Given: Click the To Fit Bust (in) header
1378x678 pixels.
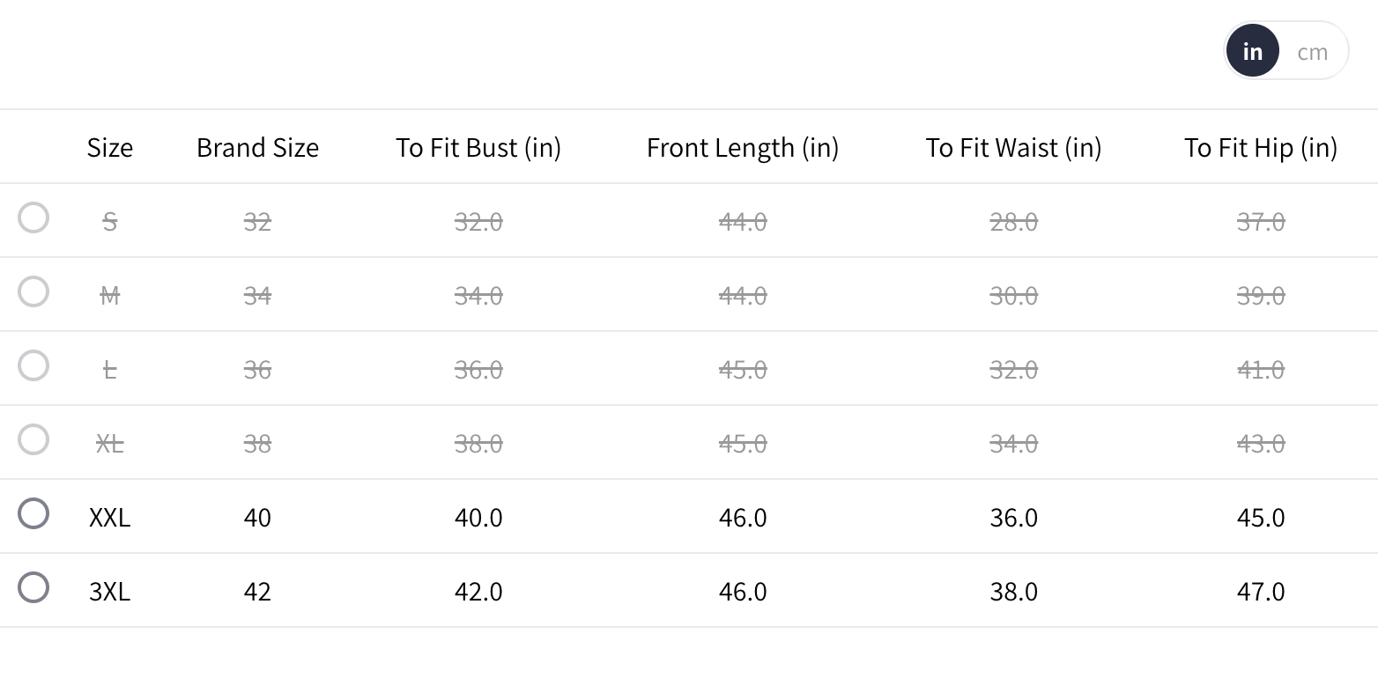Looking at the screenshot, I should click(x=478, y=147).
